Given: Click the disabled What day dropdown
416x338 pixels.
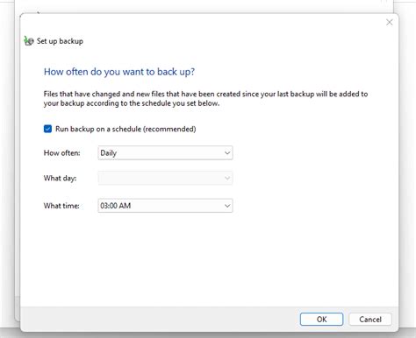Looking at the screenshot, I should click(165, 178).
